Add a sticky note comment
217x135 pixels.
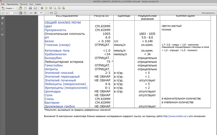click(x=46, y=8)
